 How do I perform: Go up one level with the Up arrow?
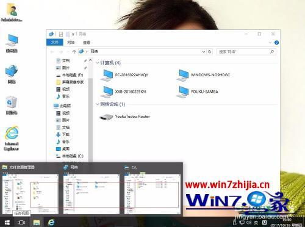pos(74,52)
